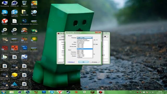Image resolution: width=167 pixels, height=94 pixels.
Task: Click the Trove desktop icon
Action: [x=15, y=76]
